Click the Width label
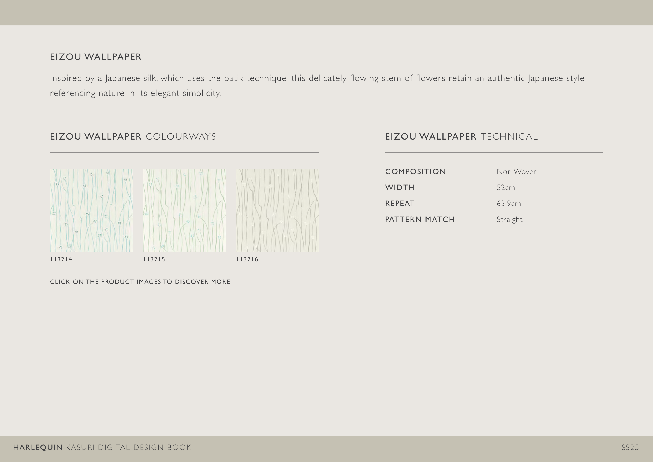The height and width of the screenshot is (462, 653). coord(400,187)
